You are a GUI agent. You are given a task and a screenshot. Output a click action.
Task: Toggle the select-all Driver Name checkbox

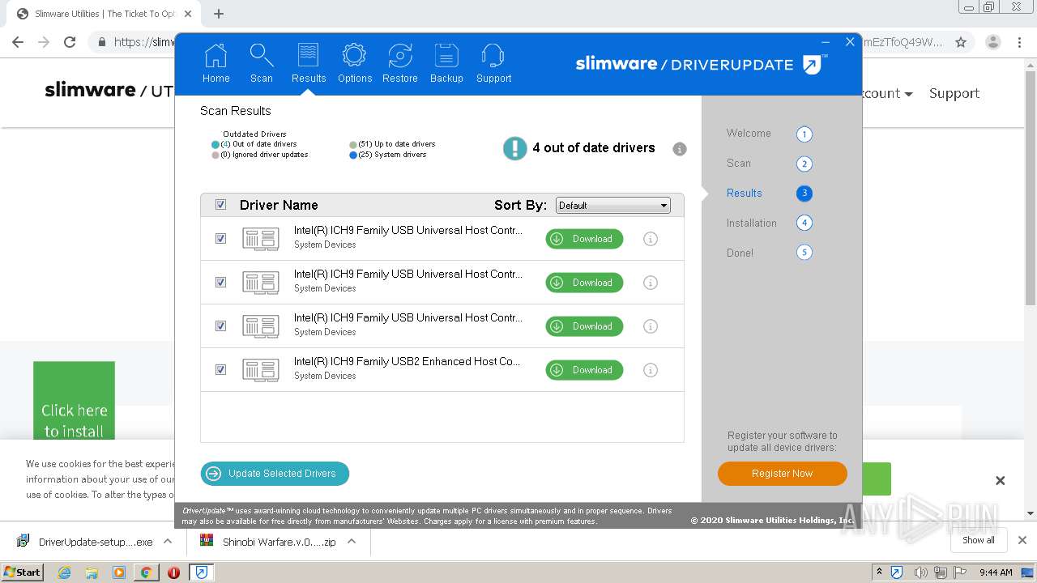(220, 205)
